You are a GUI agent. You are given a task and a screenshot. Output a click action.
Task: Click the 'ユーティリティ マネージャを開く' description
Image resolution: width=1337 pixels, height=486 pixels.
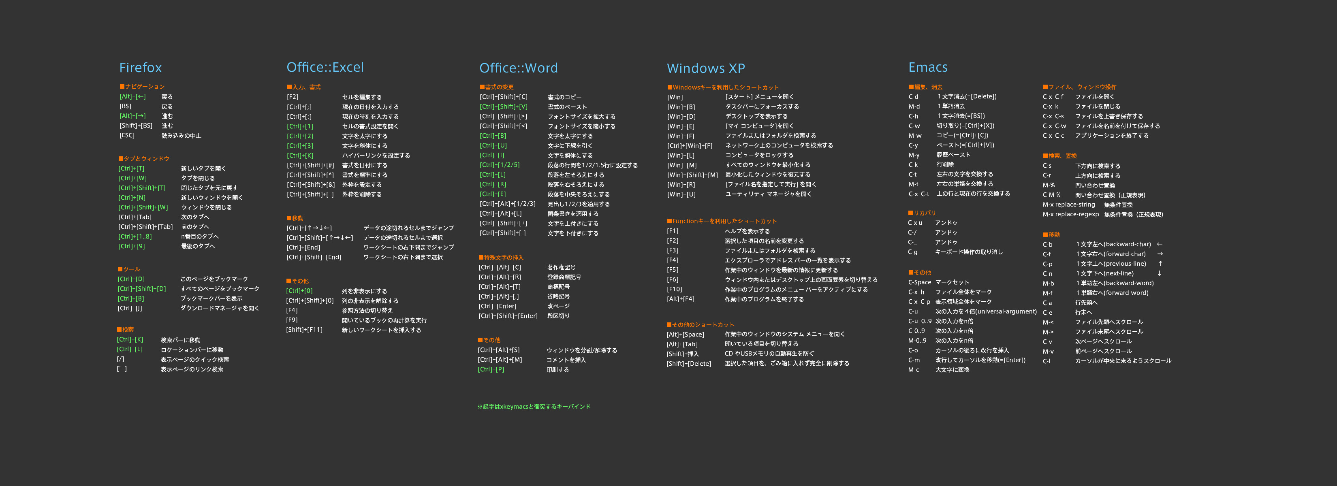(x=768, y=194)
